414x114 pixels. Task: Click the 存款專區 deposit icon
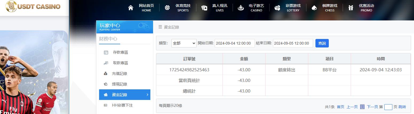point(106,52)
